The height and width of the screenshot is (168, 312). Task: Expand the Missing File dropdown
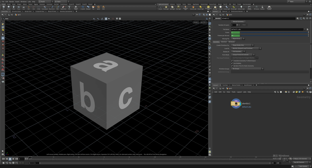[238, 39]
